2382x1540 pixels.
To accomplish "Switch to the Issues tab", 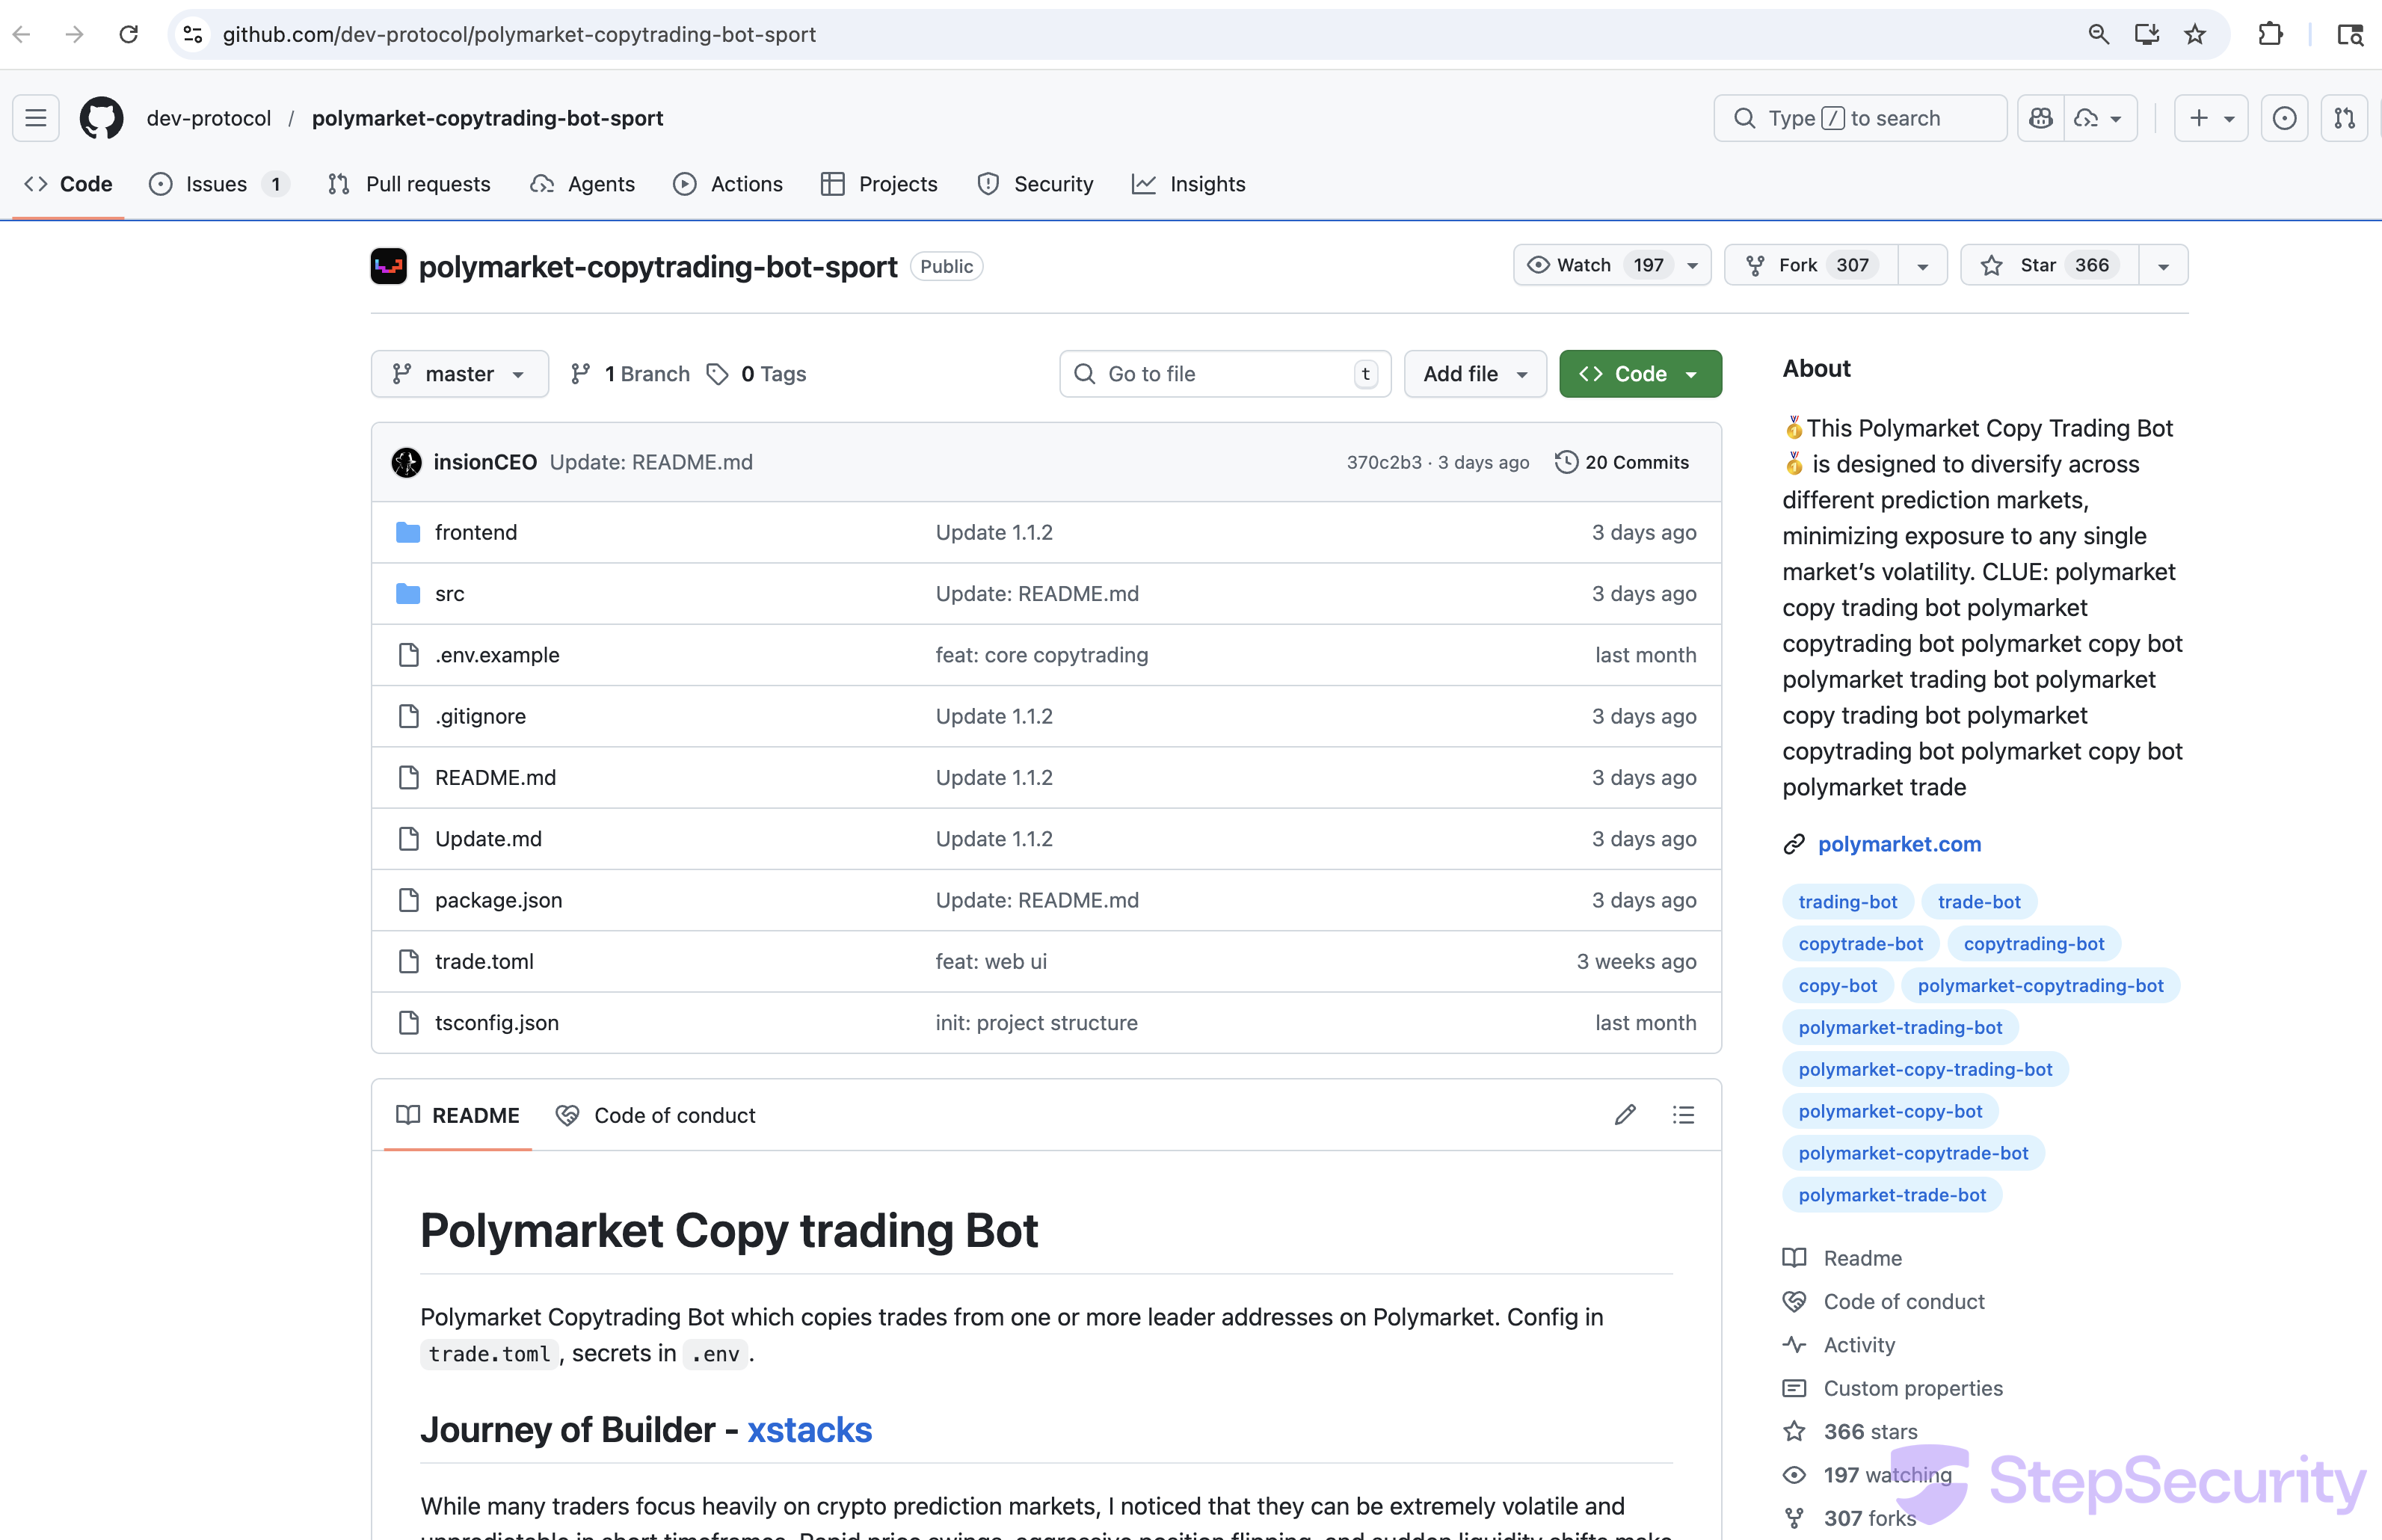I will coord(216,184).
